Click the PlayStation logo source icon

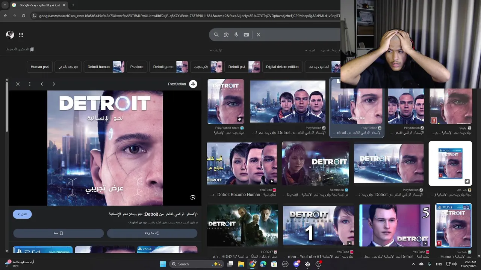(x=193, y=84)
